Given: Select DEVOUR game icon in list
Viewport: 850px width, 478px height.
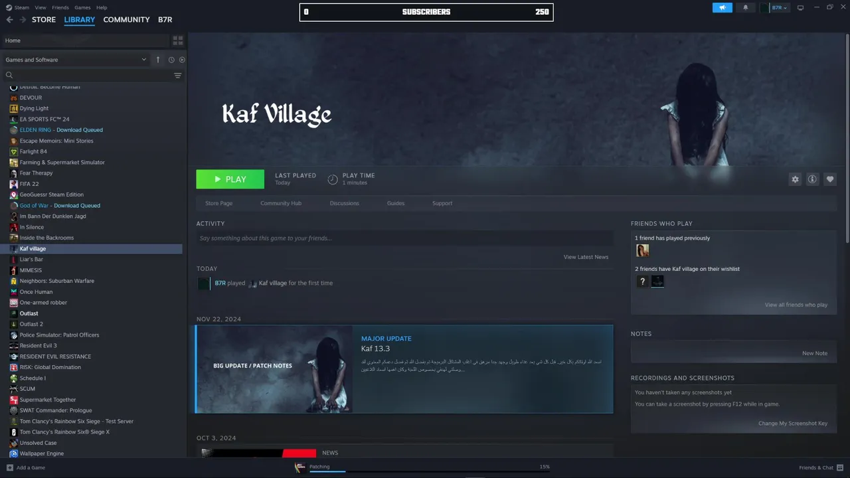Looking at the screenshot, I should pyautogui.click(x=14, y=98).
